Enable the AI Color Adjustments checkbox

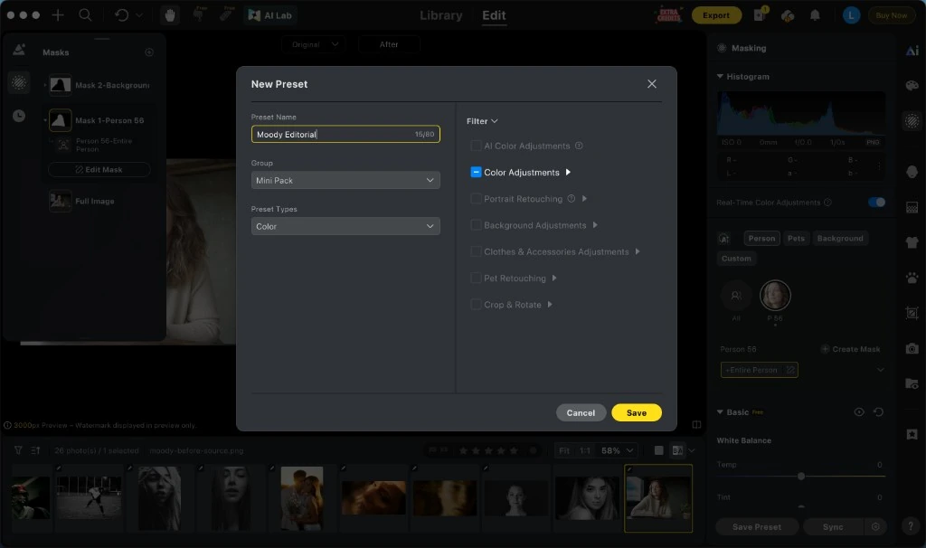tap(476, 146)
